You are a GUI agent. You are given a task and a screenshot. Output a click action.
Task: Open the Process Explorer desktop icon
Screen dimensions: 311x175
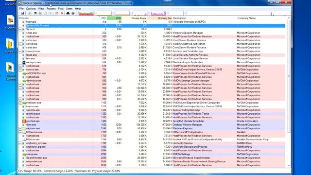pos(10,71)
